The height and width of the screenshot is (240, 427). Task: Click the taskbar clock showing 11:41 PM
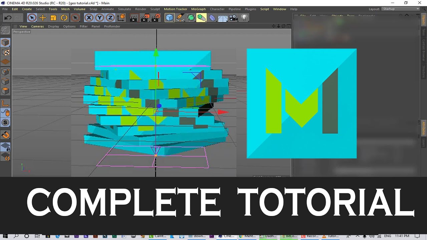click(x=402, y=236)
